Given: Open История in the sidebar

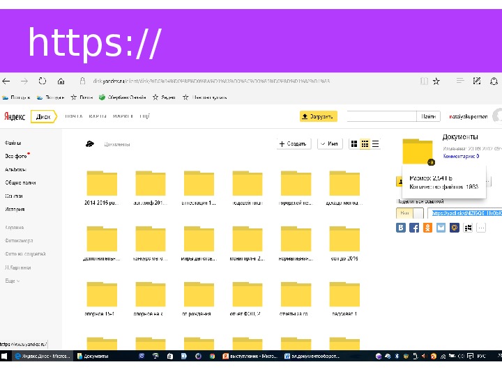Looking at the screenshot, I should (15, 210).
